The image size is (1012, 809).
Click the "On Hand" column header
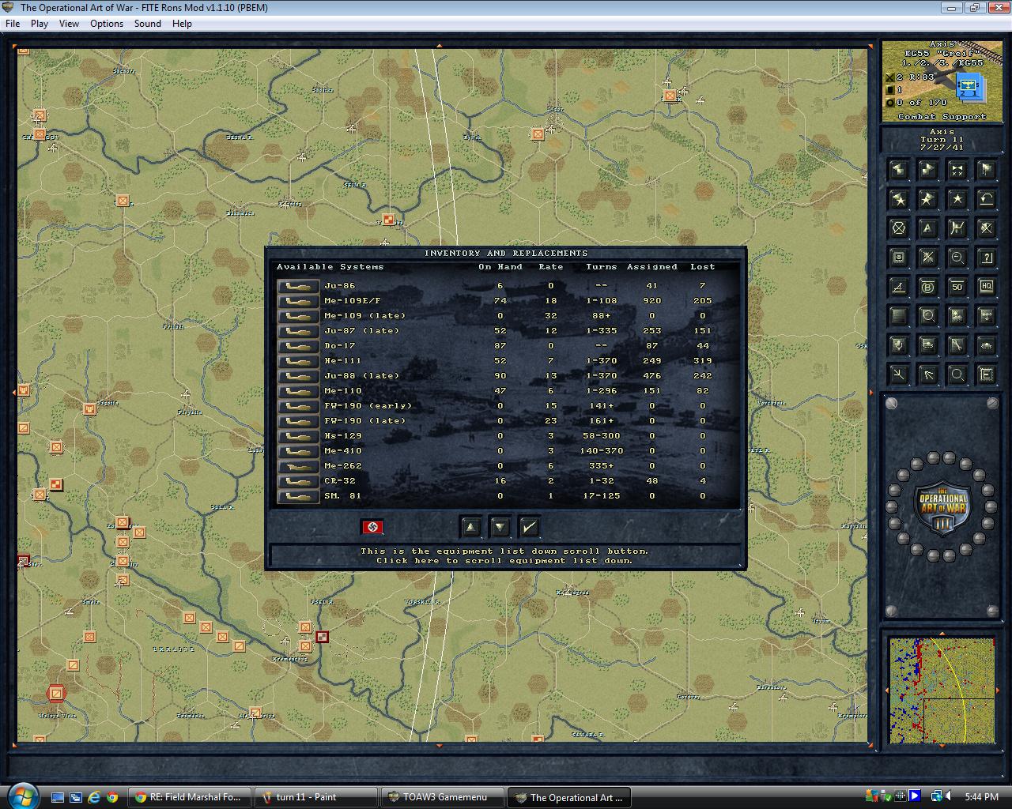500,267
